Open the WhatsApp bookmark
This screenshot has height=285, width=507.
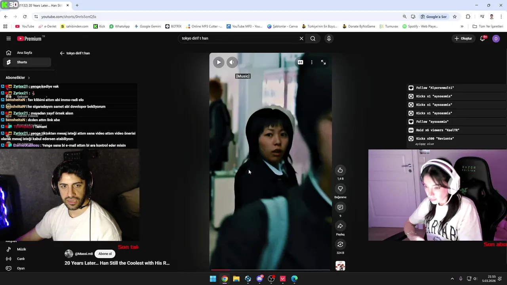tap(119, 27)
